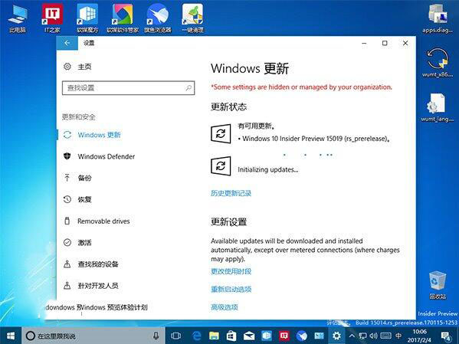Select the apps.diag desktop file
The image size is (459, 344).
(438, 19)
